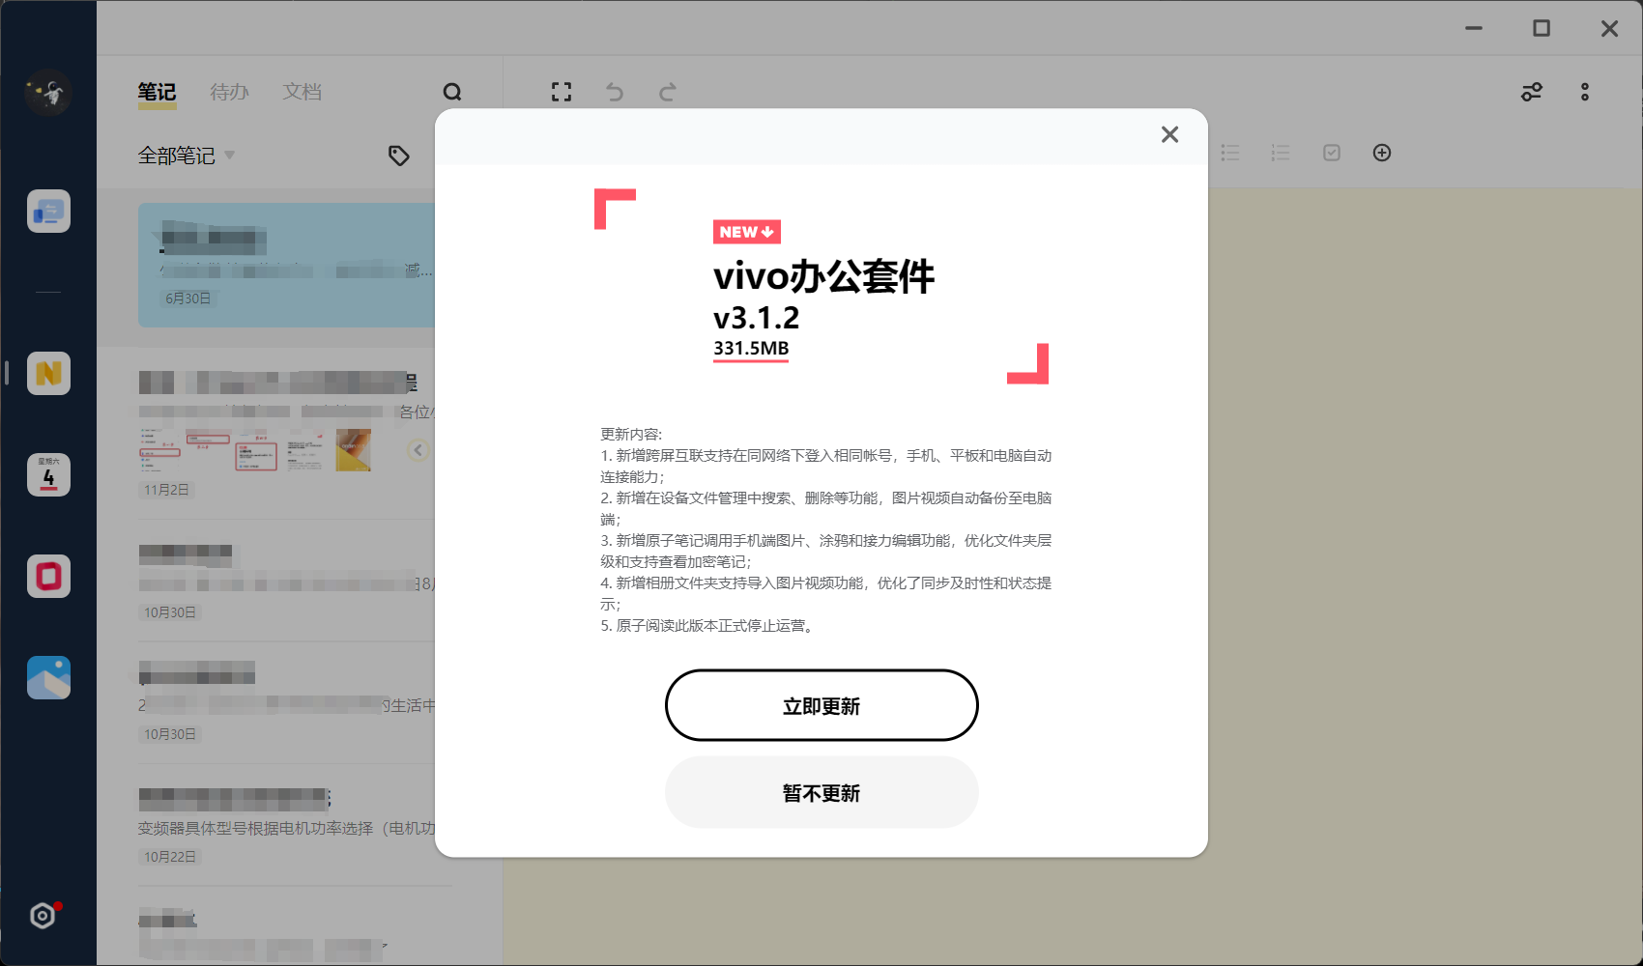Switch to the 待办 tab
1643x966 pixels.
click(230, 92)
